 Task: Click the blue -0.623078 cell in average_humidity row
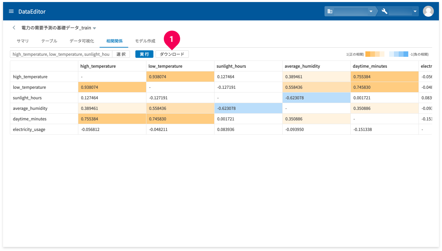[248, 108]
